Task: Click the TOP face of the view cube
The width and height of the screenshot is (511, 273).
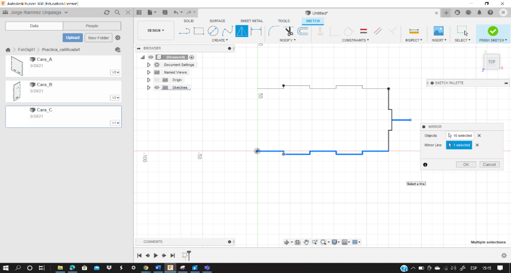Action: (x=491, y=62)
